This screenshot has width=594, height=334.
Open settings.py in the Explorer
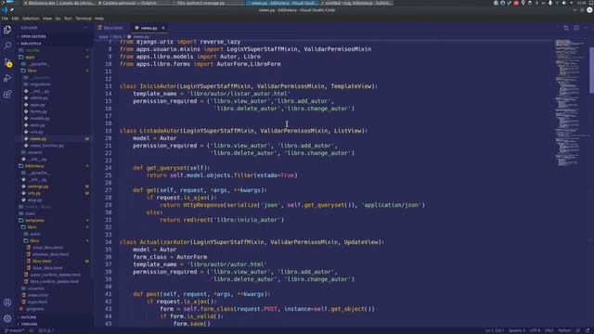[38, 186]
